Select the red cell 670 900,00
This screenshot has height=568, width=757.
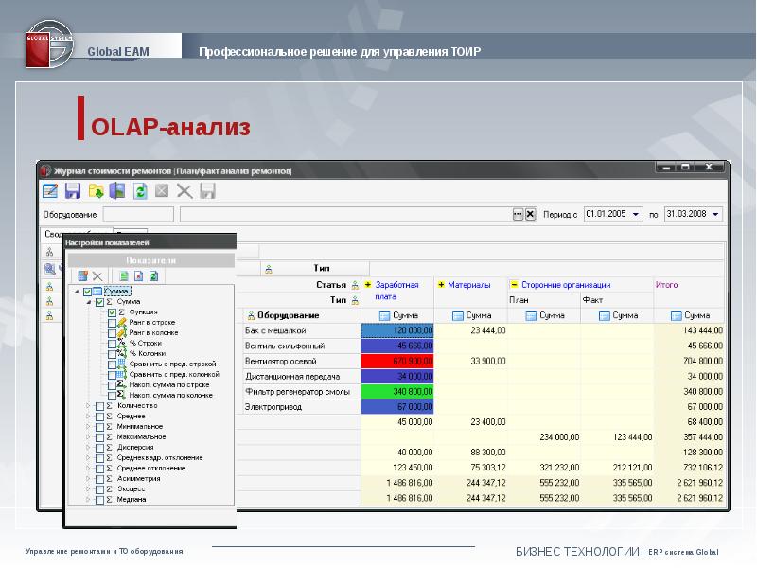tap(397, 361)
